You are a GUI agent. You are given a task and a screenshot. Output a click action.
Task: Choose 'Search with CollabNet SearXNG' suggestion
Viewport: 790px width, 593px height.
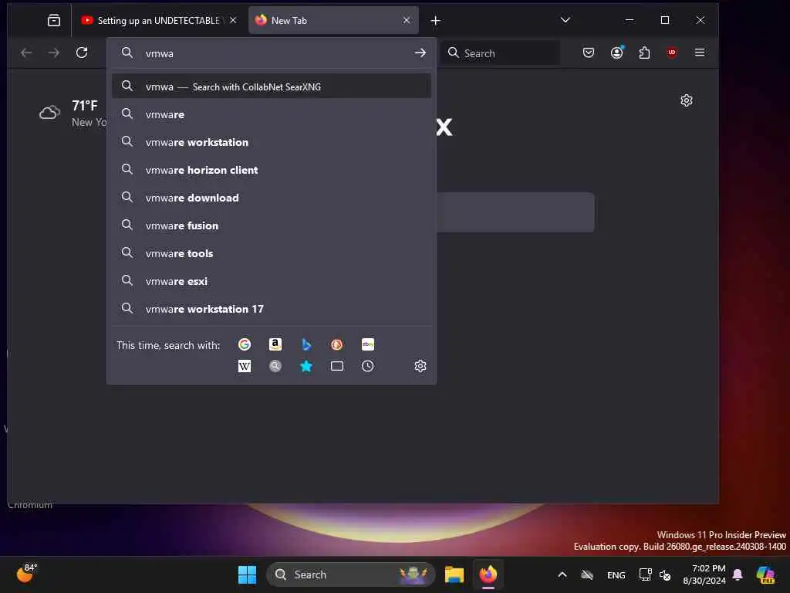click(272, 86)
